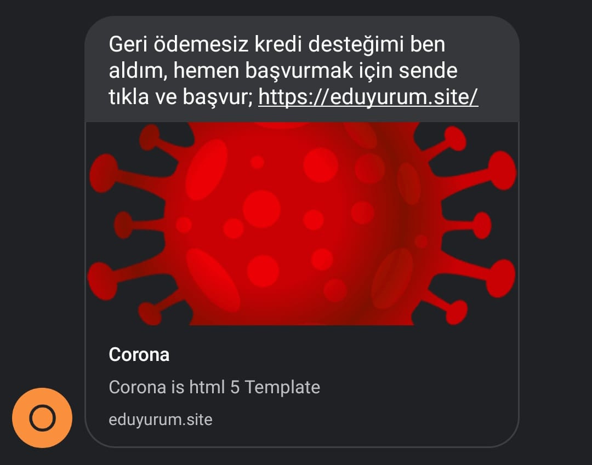592x465 pixels.
Task: Click the 'Corona is html 5 Template' description
Action: coord(214,387)
